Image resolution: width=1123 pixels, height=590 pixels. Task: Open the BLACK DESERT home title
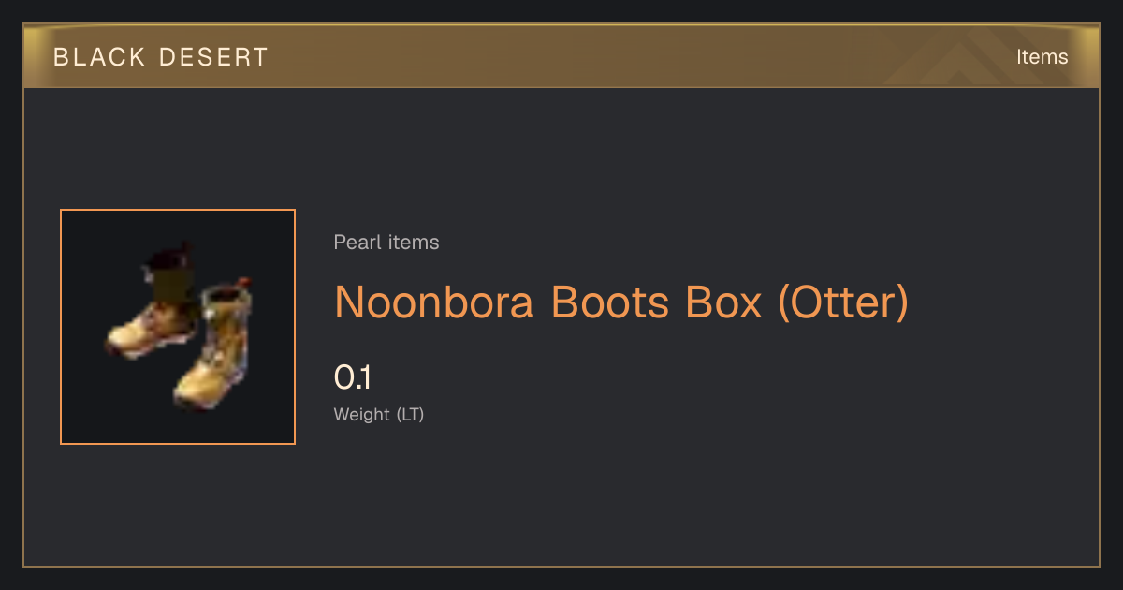pos(161,57)
